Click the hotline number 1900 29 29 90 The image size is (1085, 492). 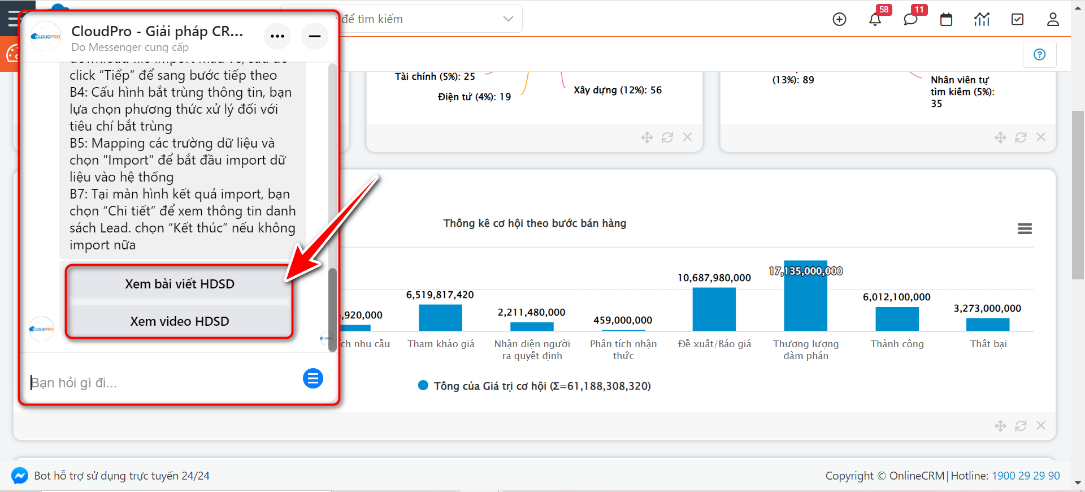(1026, 476)
